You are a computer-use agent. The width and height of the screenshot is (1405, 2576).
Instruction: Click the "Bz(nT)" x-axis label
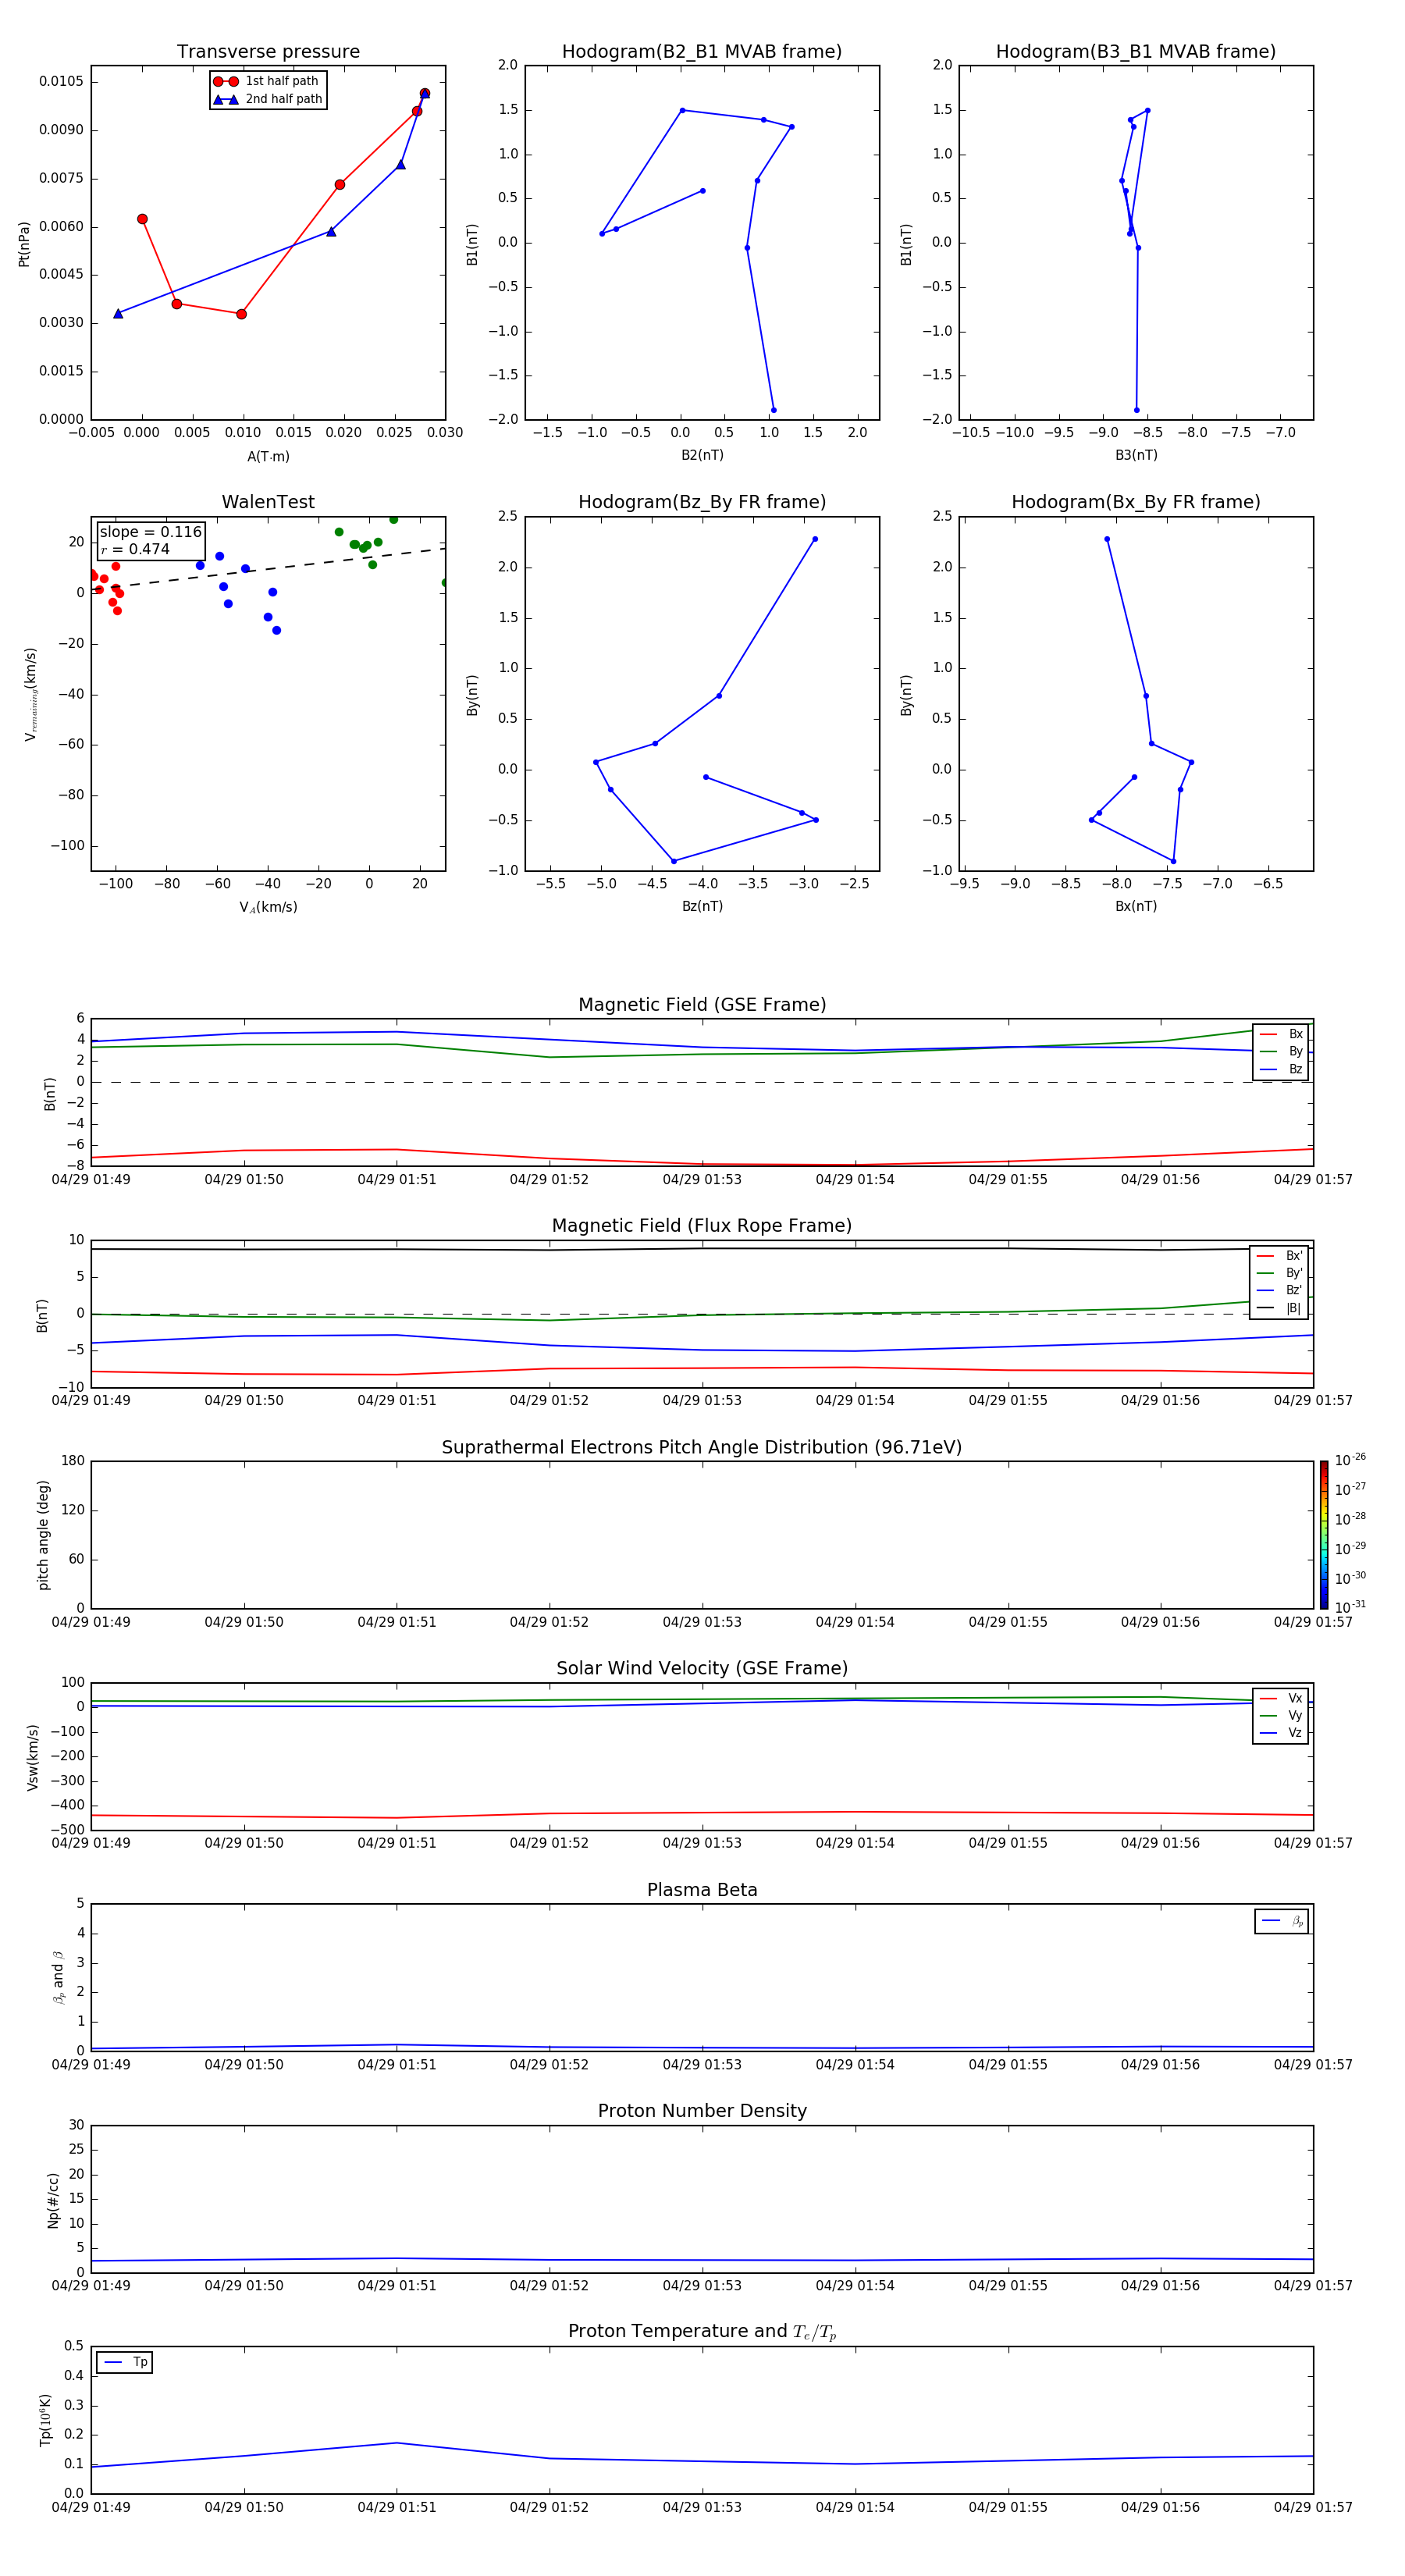pyautogui.click(x=702, y=906)
